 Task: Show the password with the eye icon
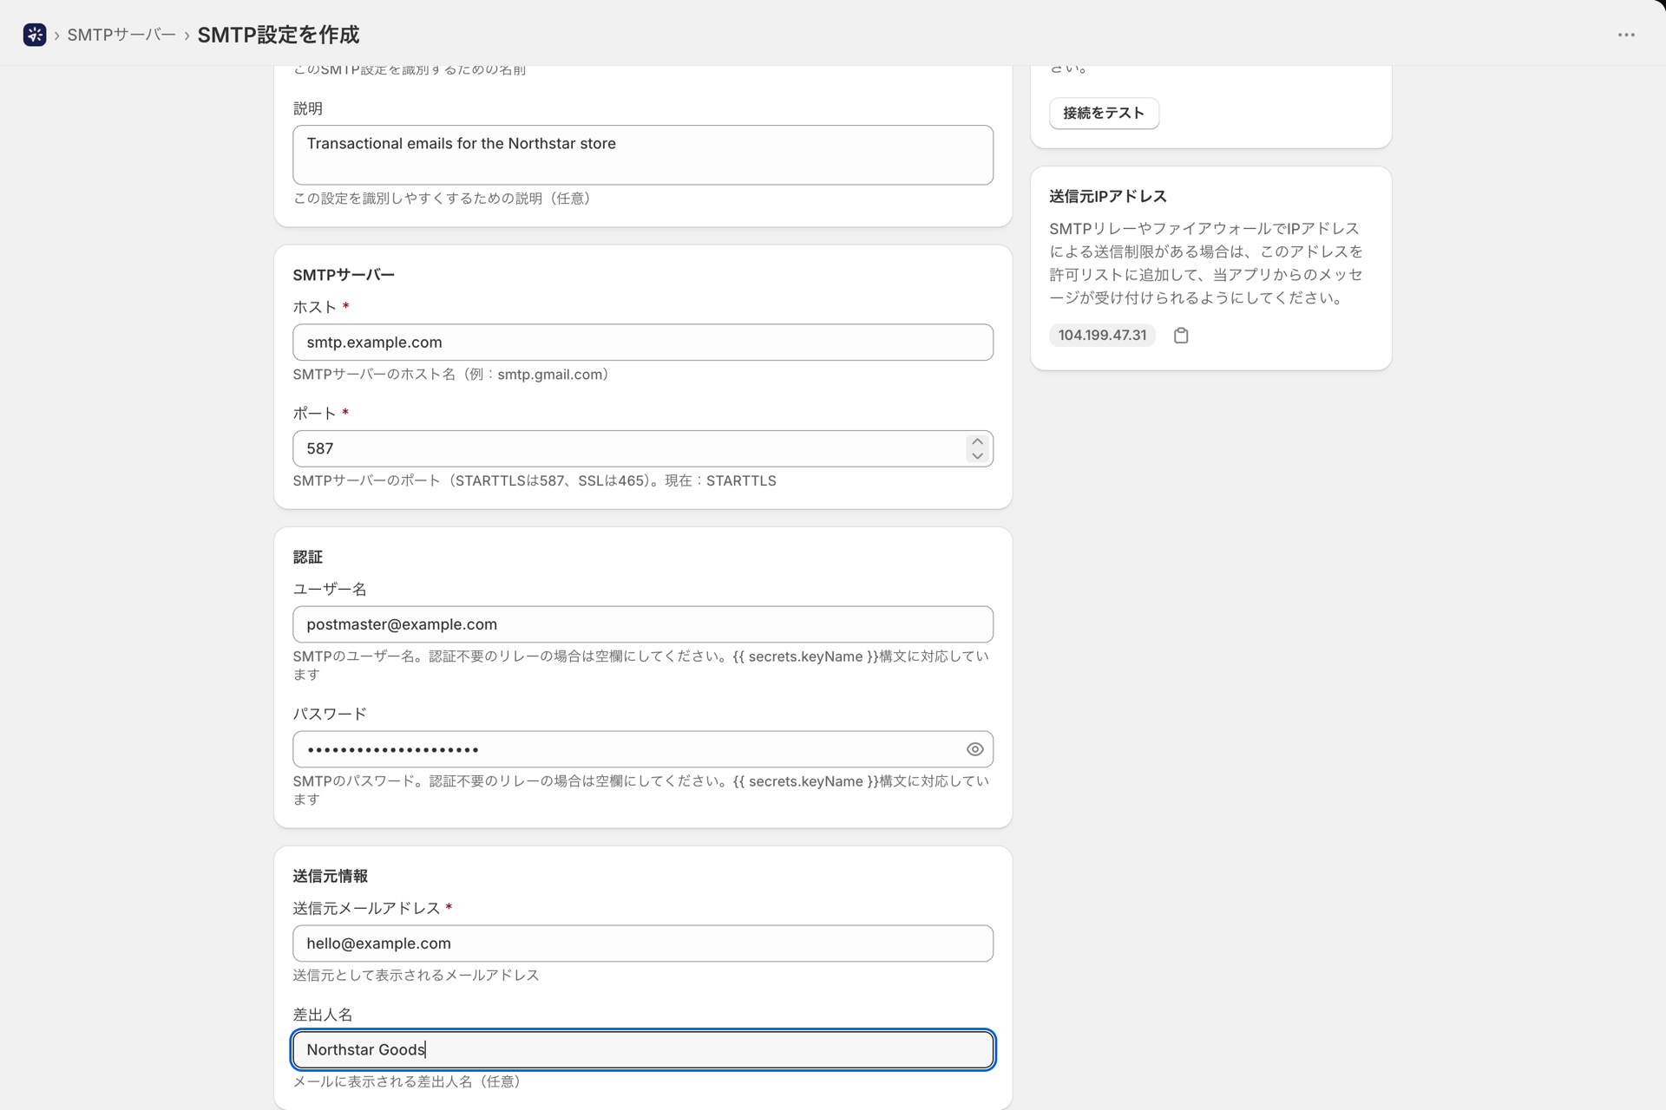click(x=975, y=749)
